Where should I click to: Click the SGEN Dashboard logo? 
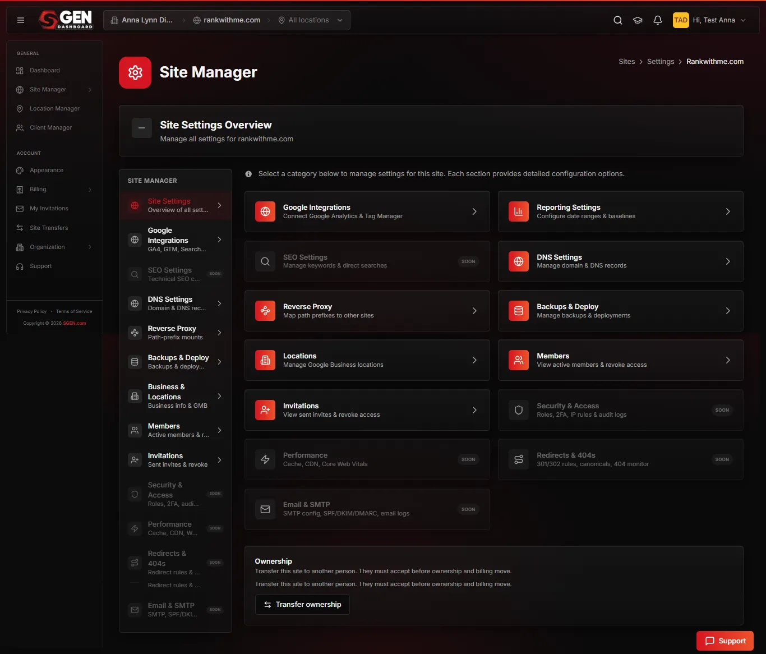66,20
